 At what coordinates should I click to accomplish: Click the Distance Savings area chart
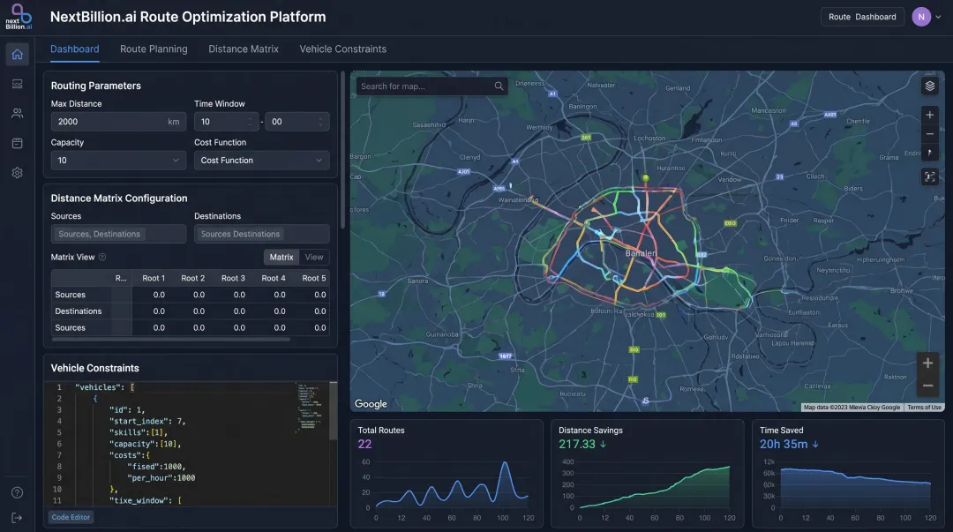(x=654, y=486)
